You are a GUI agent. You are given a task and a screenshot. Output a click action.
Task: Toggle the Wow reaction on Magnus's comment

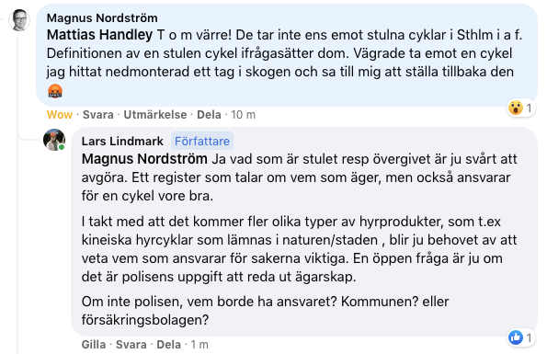tap(60, 115)
